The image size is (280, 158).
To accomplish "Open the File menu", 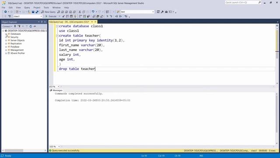I will tap(3, 7).
